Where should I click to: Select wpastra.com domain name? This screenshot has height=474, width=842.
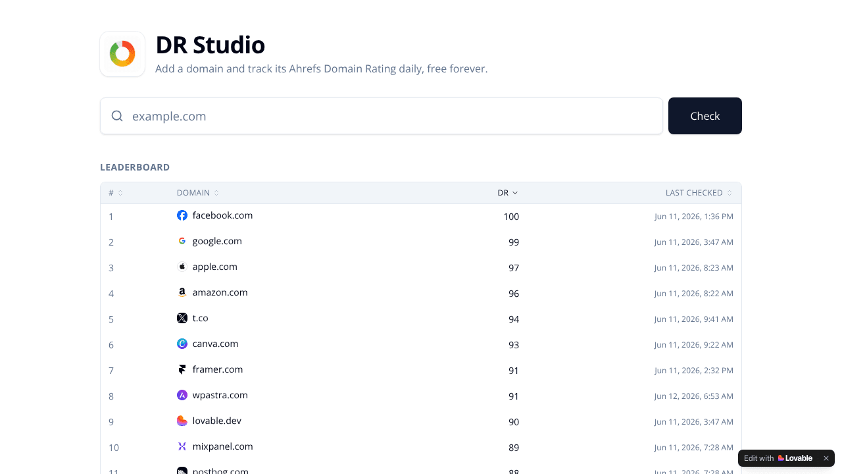point(220,395)
